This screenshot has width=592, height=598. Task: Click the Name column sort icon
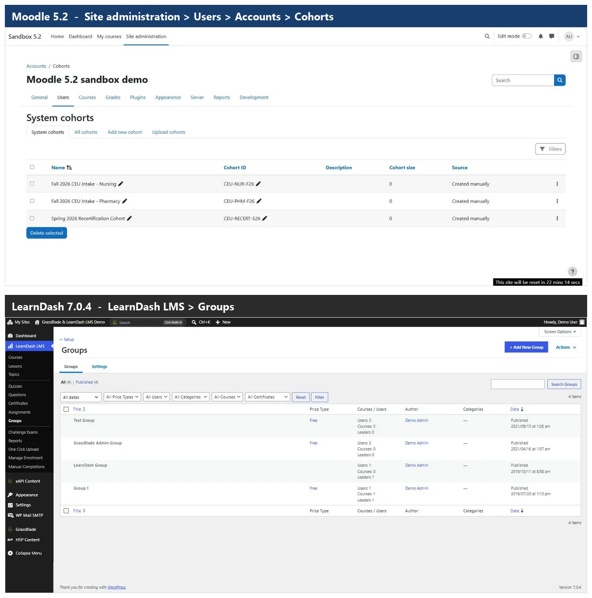pyautogui.click(x=69, y=168)
